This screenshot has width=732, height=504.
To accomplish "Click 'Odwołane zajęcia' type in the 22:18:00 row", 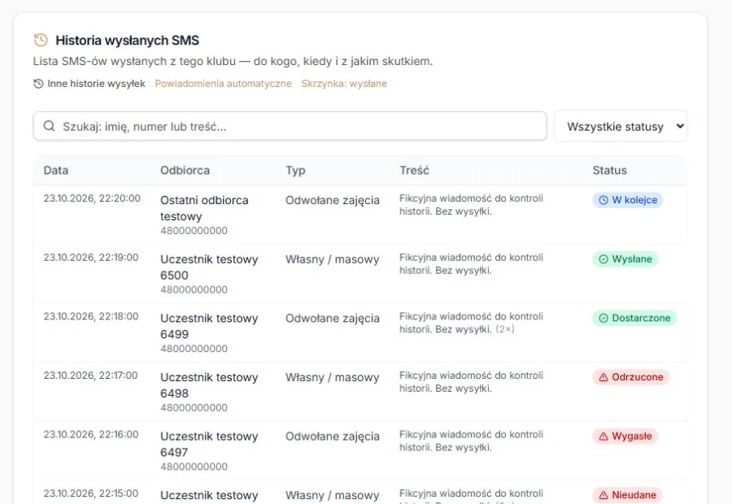I will (x=333, y=319).
